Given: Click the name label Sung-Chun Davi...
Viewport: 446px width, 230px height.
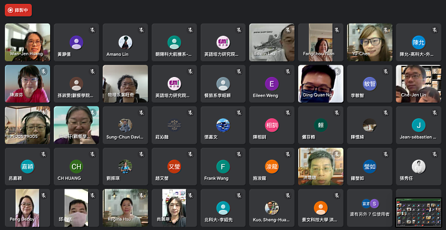Looking at the screenshot, I should pyautogui.click(x=125, y=137).
